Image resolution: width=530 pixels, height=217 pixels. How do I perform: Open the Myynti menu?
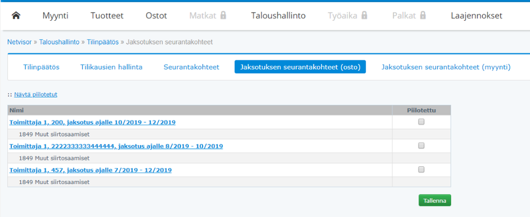[55, 16]
